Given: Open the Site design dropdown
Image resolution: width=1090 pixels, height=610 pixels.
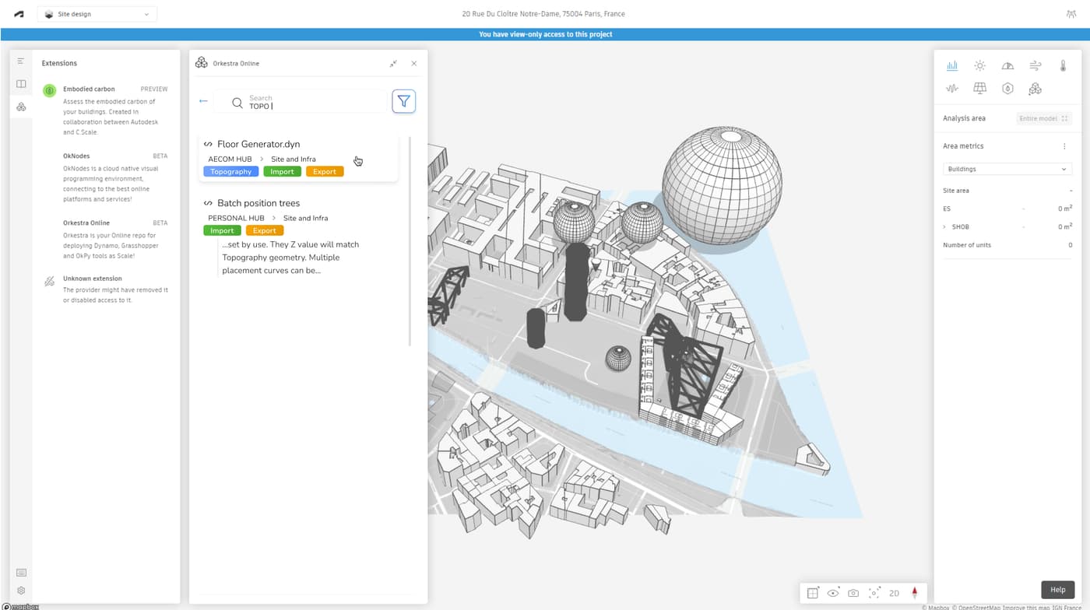Looking at the screenshot, I should pyautogui.click(x=97, y=14).
